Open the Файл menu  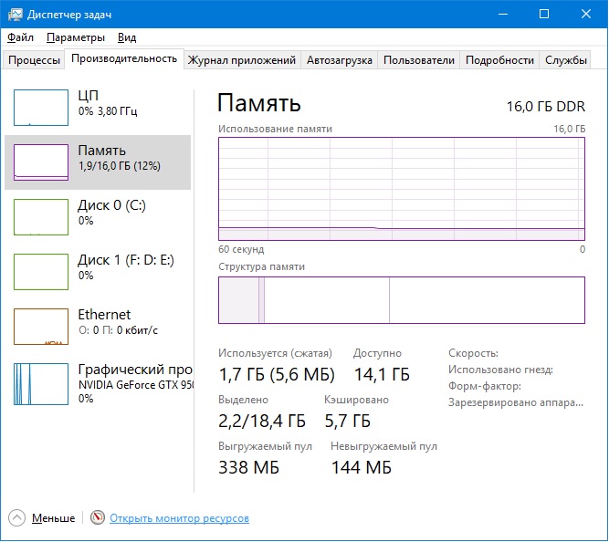pyautogui.click(x=20, y=37)
